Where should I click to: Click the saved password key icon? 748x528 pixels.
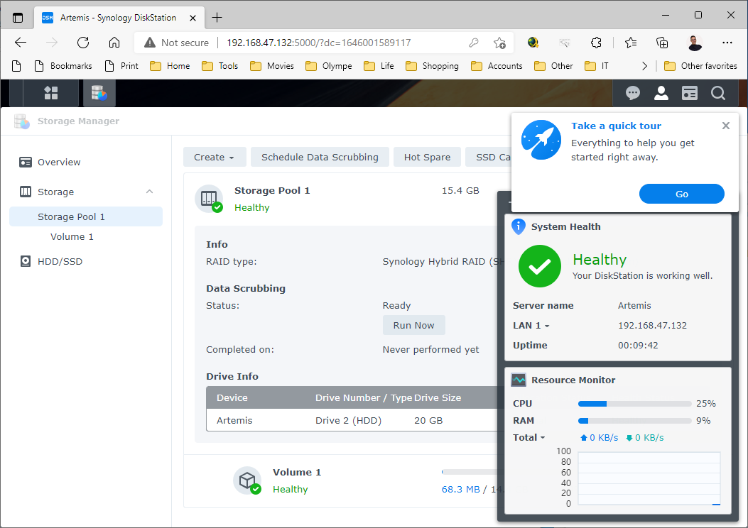click(x=473, y=43)
